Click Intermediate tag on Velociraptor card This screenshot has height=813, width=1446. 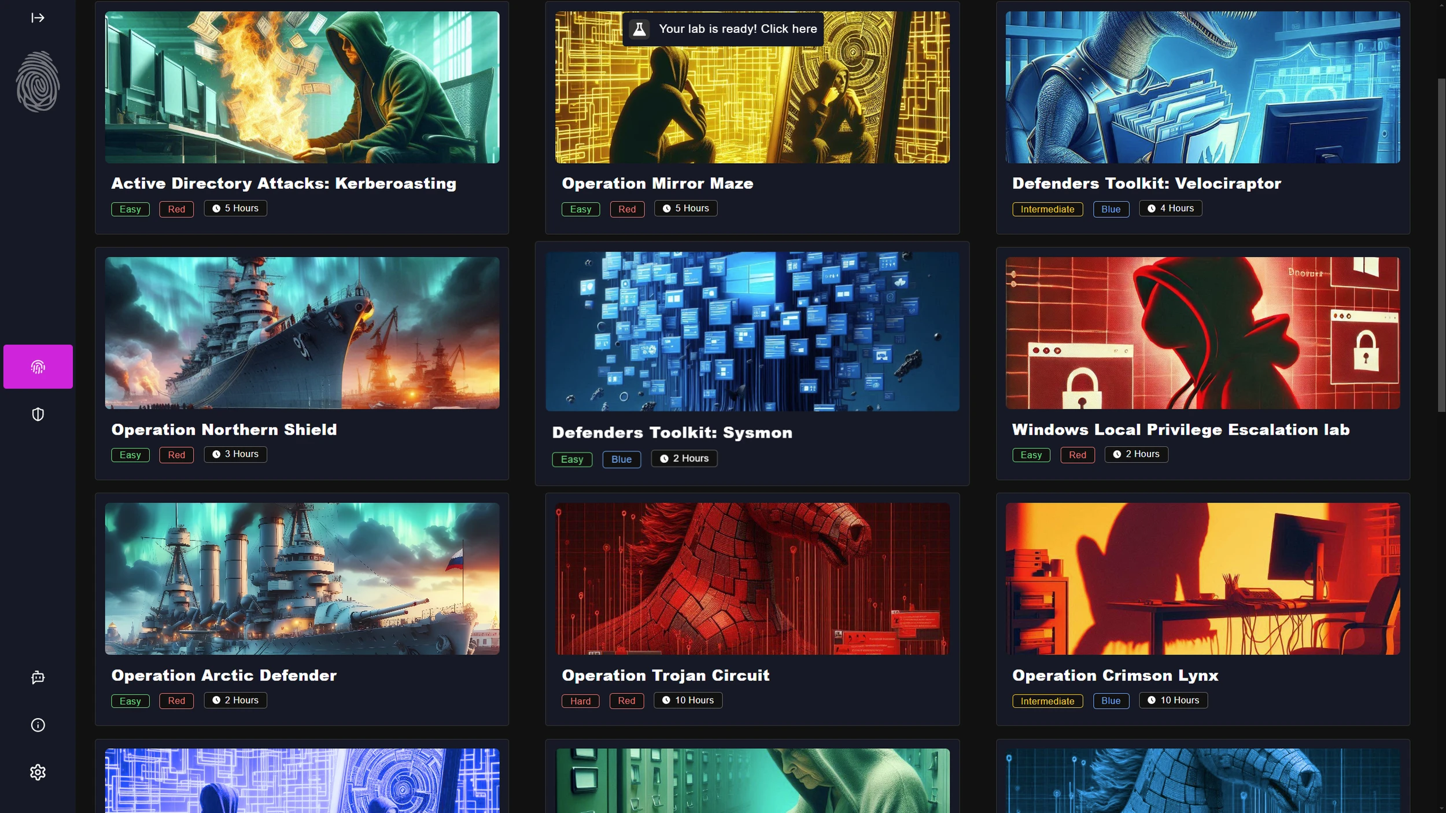[1047, 209]
